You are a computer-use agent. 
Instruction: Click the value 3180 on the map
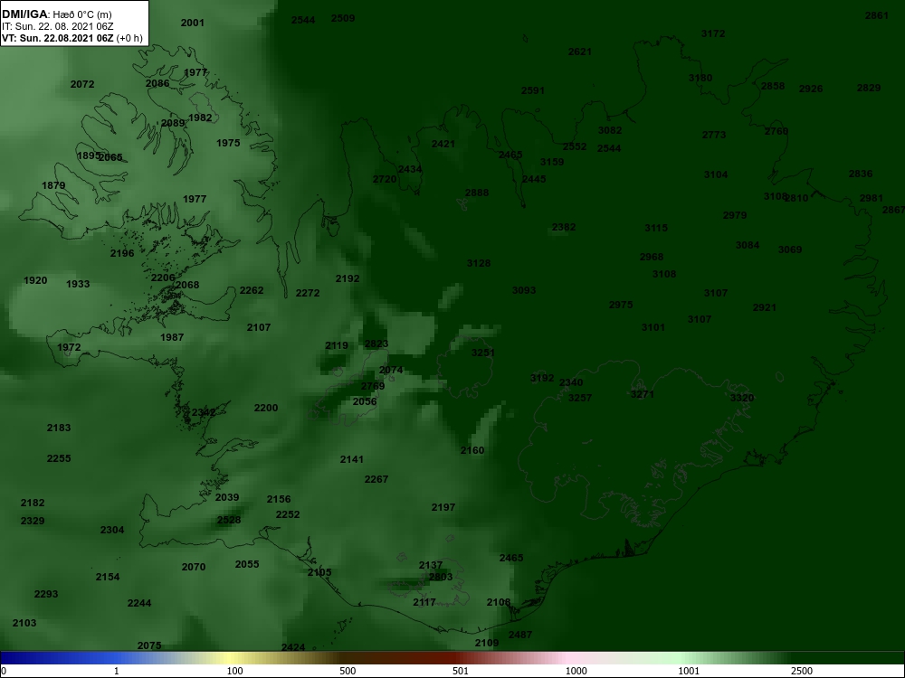pyautogui.click(x=700, y=78)
